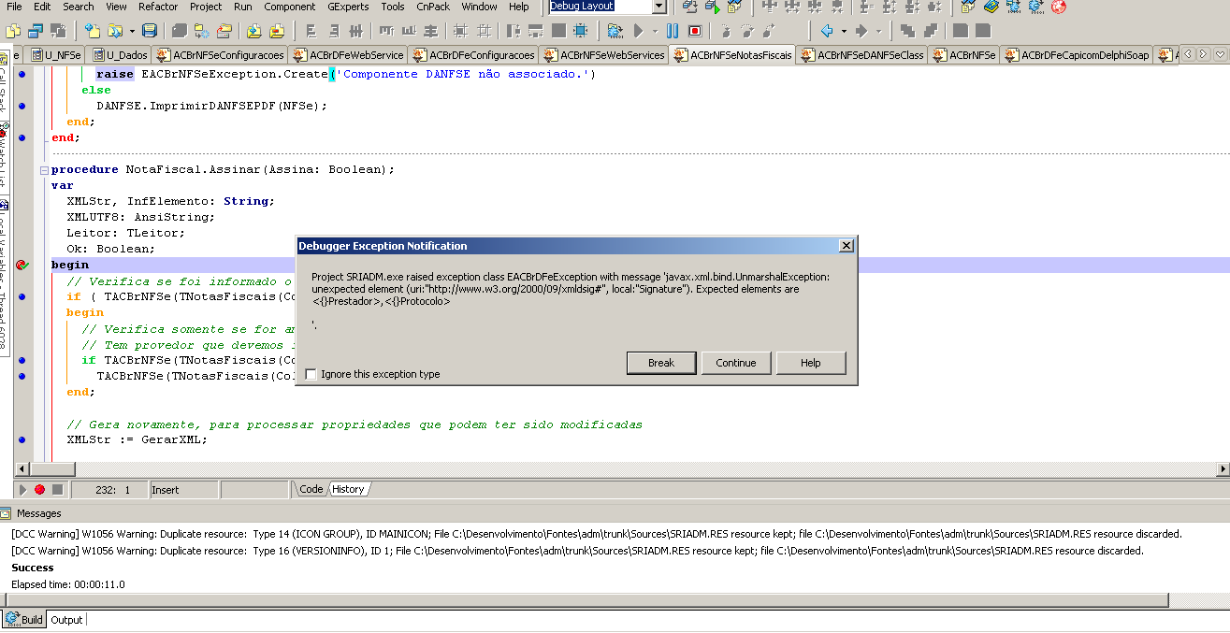Click the yellow book help icon
Viewport: 1230px width, 633px height.
tap(991, 7)
